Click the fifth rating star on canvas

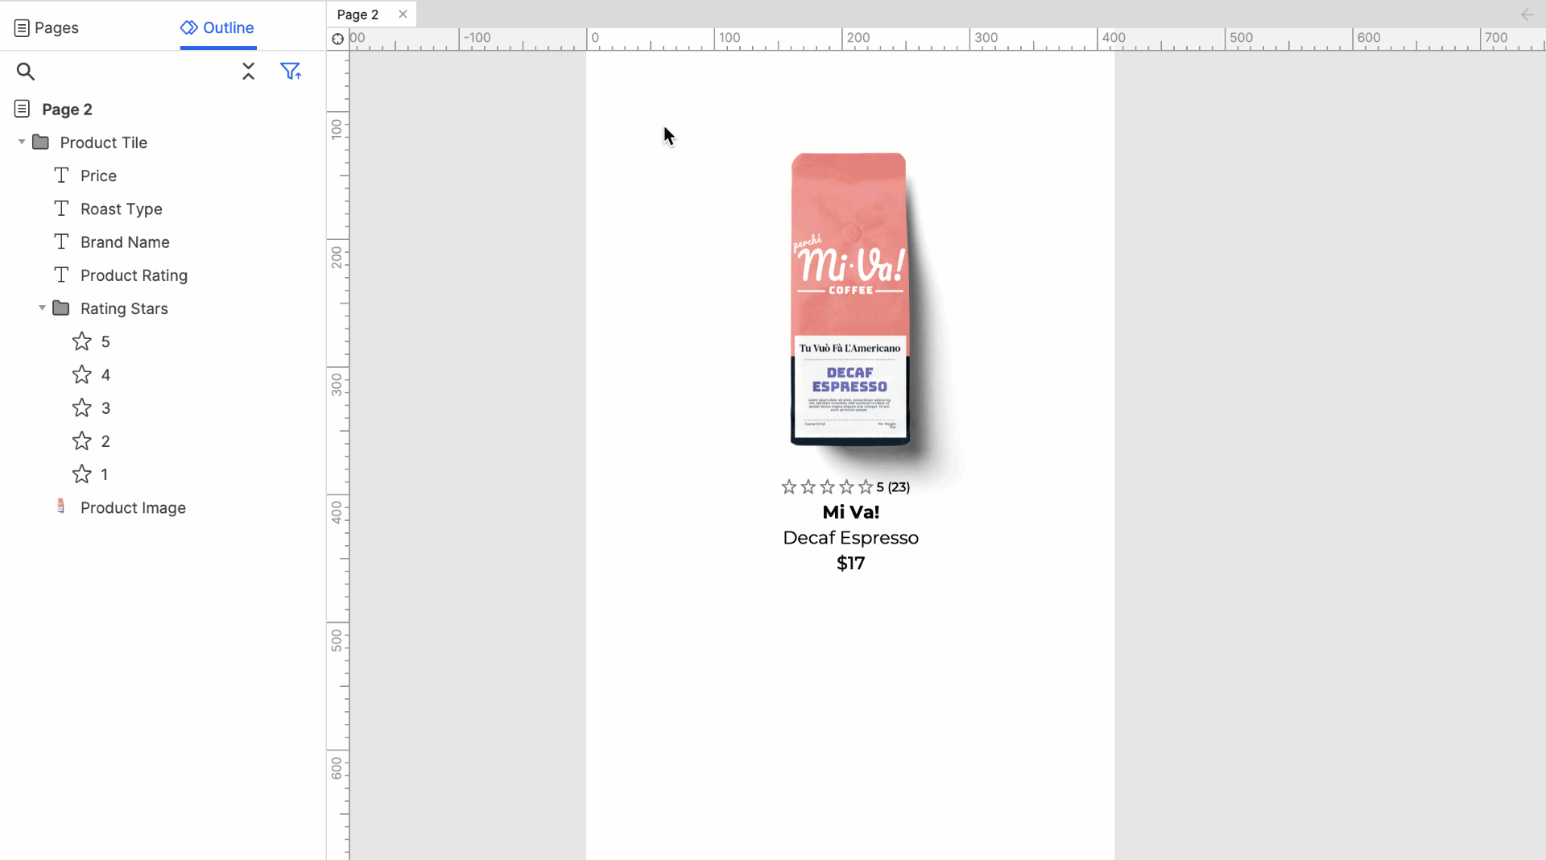pyautogui.click(x=866, y=486)
